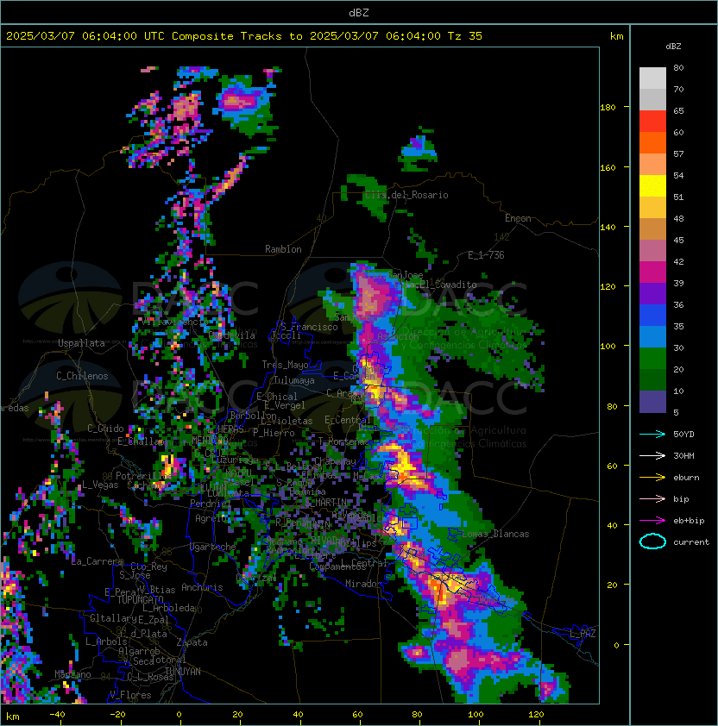This screenshot has height=726, width=718.
Task: Select the bright yellow 51–54 dBZ swatch
Action: 652,185
